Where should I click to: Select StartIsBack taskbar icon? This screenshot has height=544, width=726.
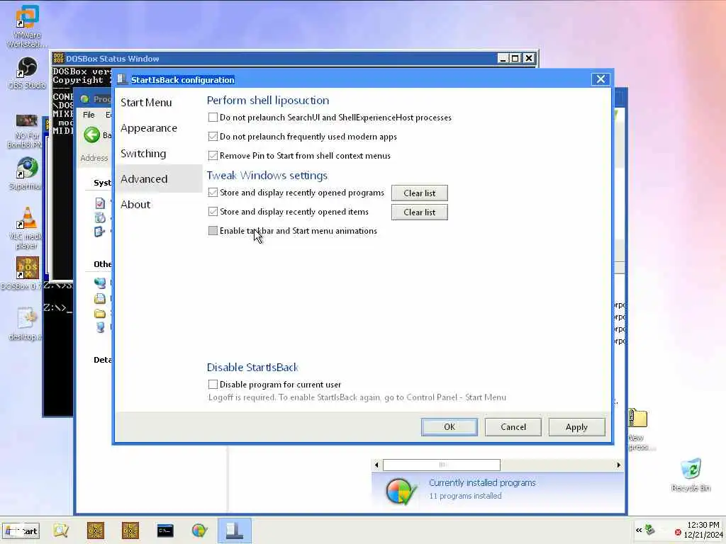pyautogui.click(x=235, y=531)
